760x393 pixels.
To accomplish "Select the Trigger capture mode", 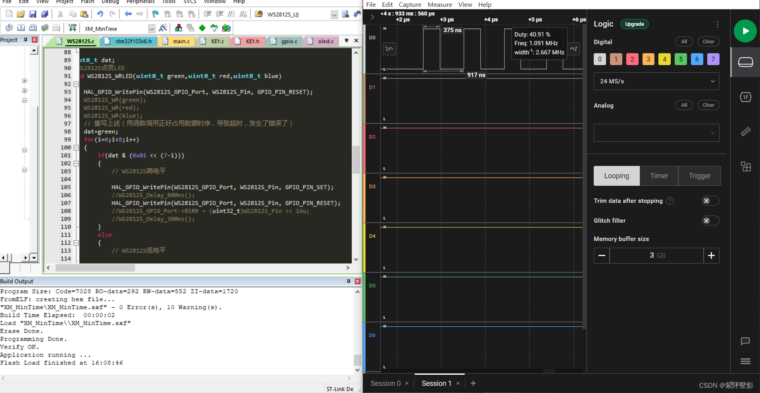I will click(700, 176).
